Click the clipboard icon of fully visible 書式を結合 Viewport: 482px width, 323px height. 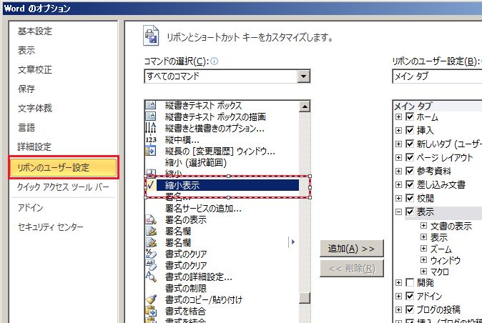click(151, 311)
